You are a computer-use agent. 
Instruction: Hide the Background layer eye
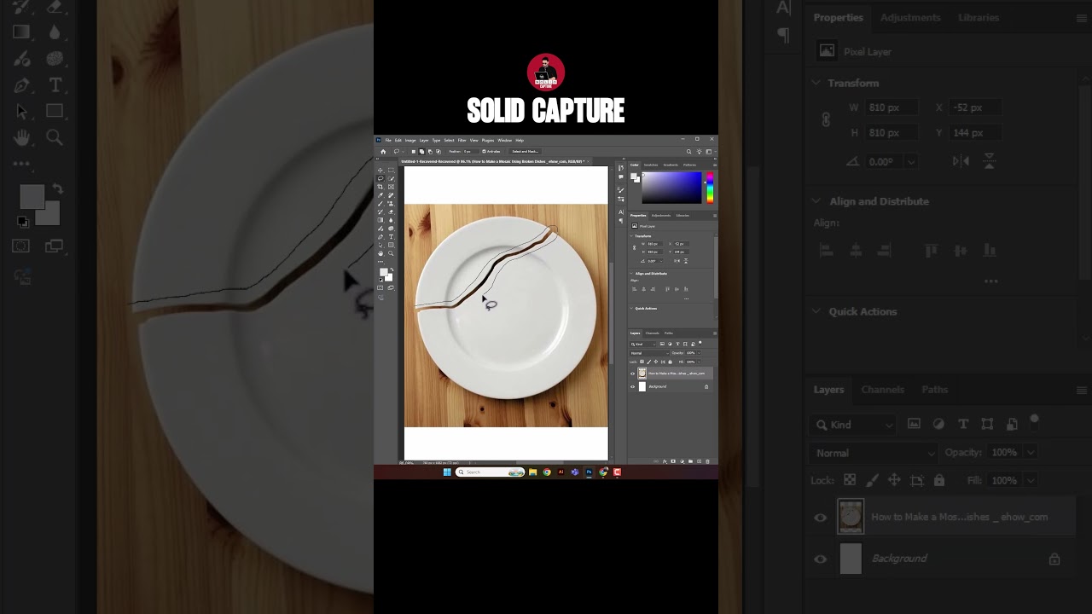pos(632,387)
